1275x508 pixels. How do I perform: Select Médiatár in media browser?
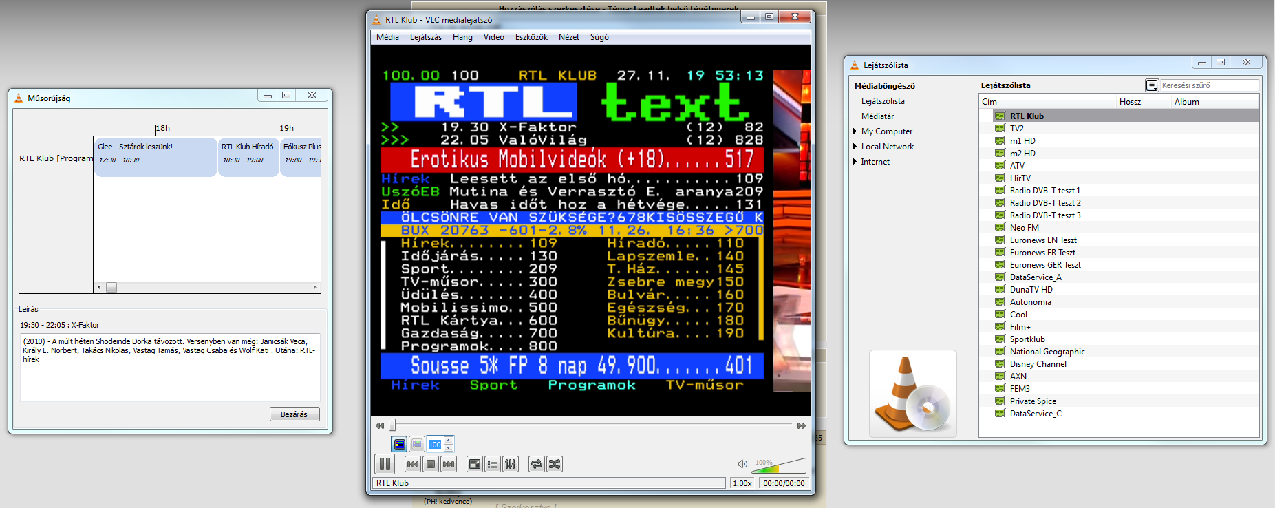point(877,116)
